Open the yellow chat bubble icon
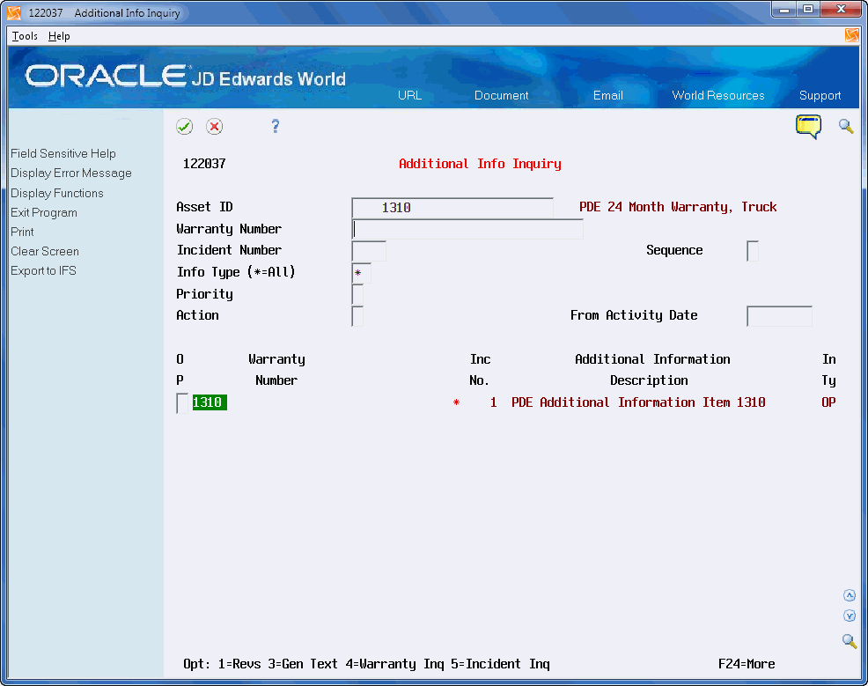The width and height of the screenshot is (868, 686). coord(808,126)
